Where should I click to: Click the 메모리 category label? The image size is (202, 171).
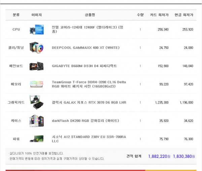(x=16, y=84)
